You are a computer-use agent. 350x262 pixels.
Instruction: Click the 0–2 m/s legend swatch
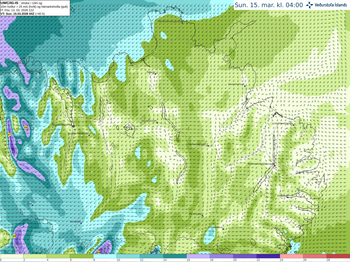tap(11, 256)
